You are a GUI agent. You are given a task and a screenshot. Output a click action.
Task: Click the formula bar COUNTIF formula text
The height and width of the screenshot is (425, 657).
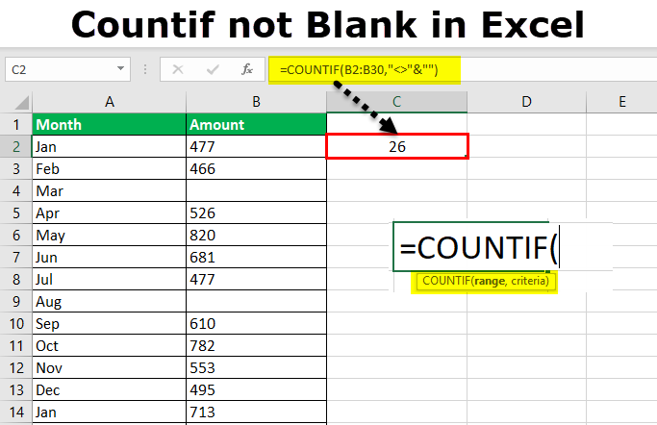(359, 69)
